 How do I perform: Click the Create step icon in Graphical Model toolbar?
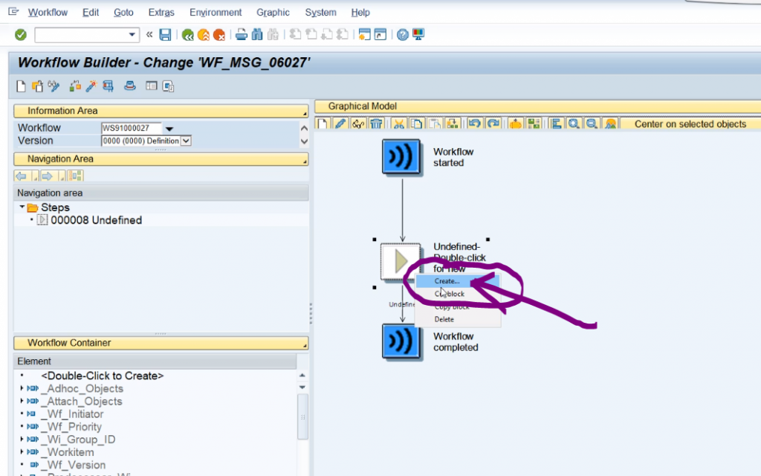(x=323, y=124)
